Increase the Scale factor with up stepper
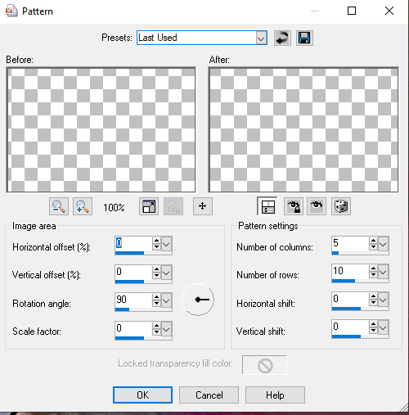Viewport: 409px width, 415px height. (x=156, y=325)
